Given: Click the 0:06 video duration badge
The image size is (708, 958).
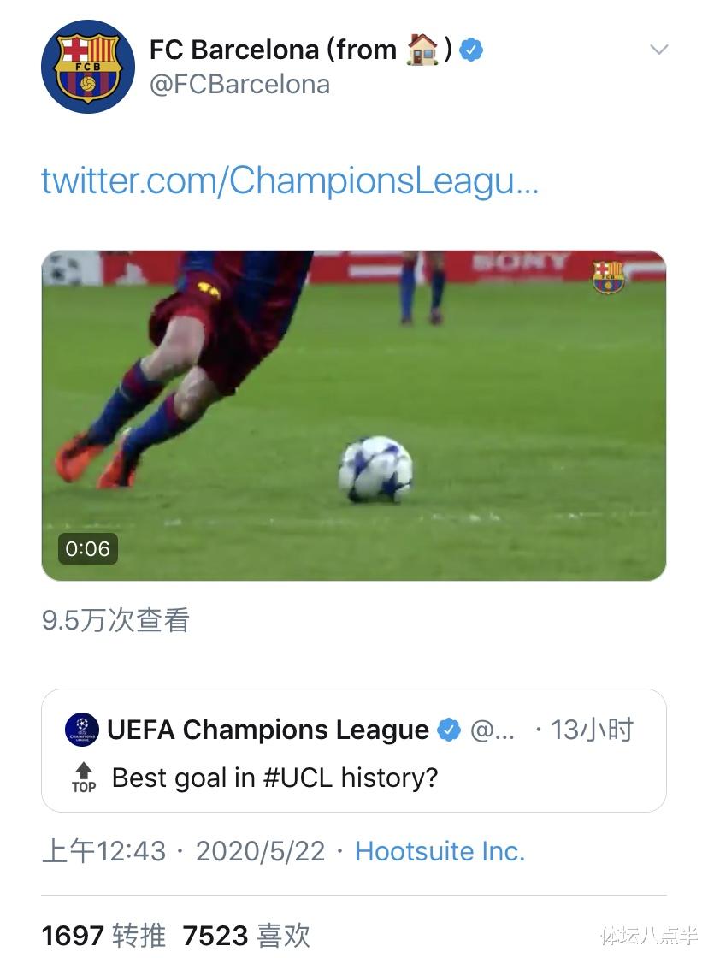Looking at the screenshot, I should (x=87, y=548).
